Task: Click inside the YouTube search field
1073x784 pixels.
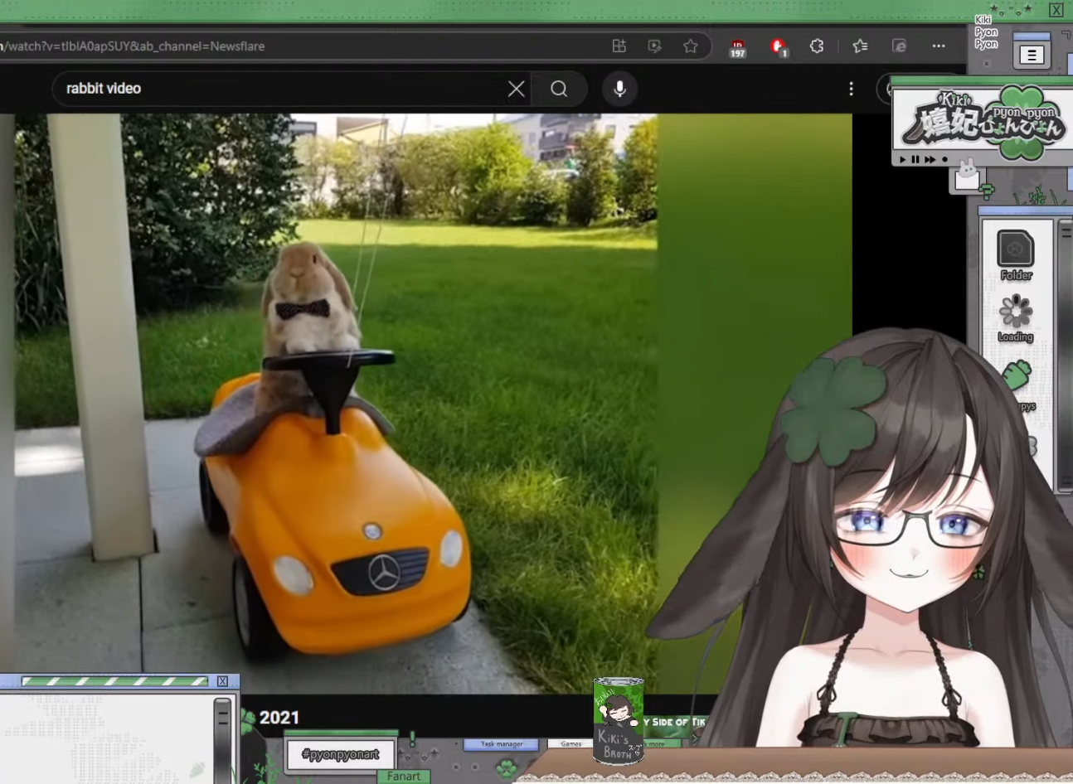Action: pos(274,89)
